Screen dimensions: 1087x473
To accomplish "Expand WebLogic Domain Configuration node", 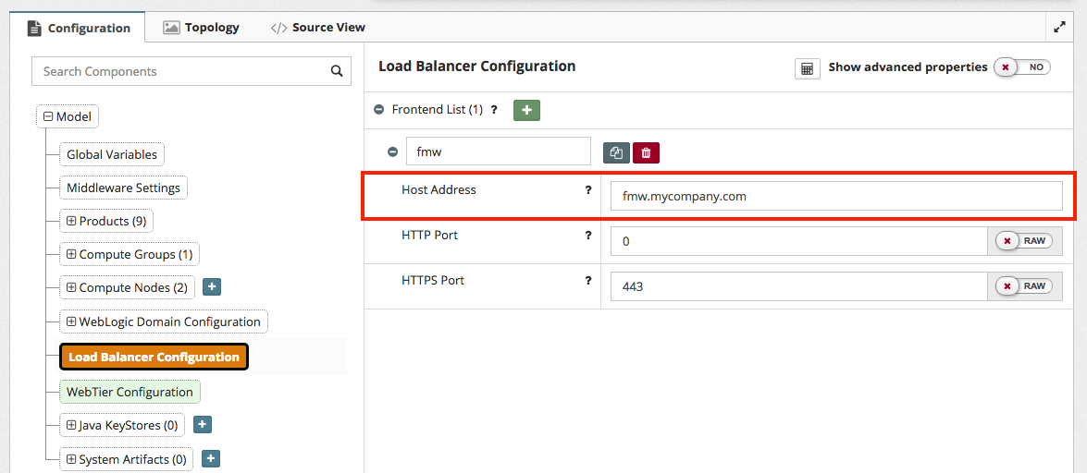I will [x=71, y=322].
